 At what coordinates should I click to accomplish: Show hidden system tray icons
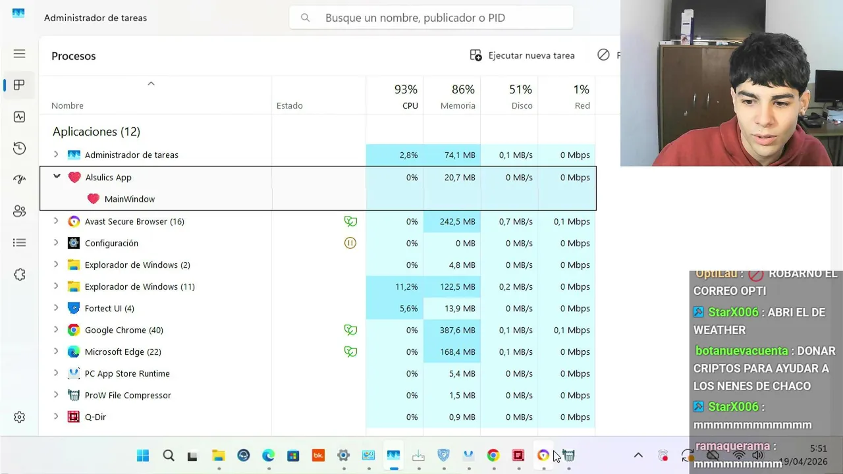638,455
